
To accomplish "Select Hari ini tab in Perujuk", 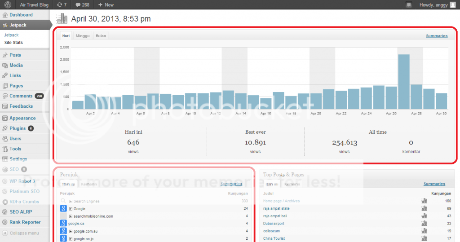I will point(68,184).
